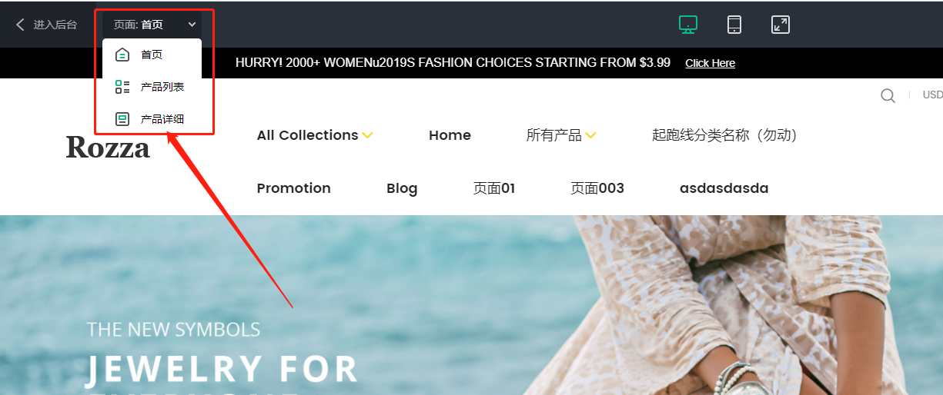
Task: Click the 产品列表 list icon
Action: pyautogui.click(x=122, y=87)
